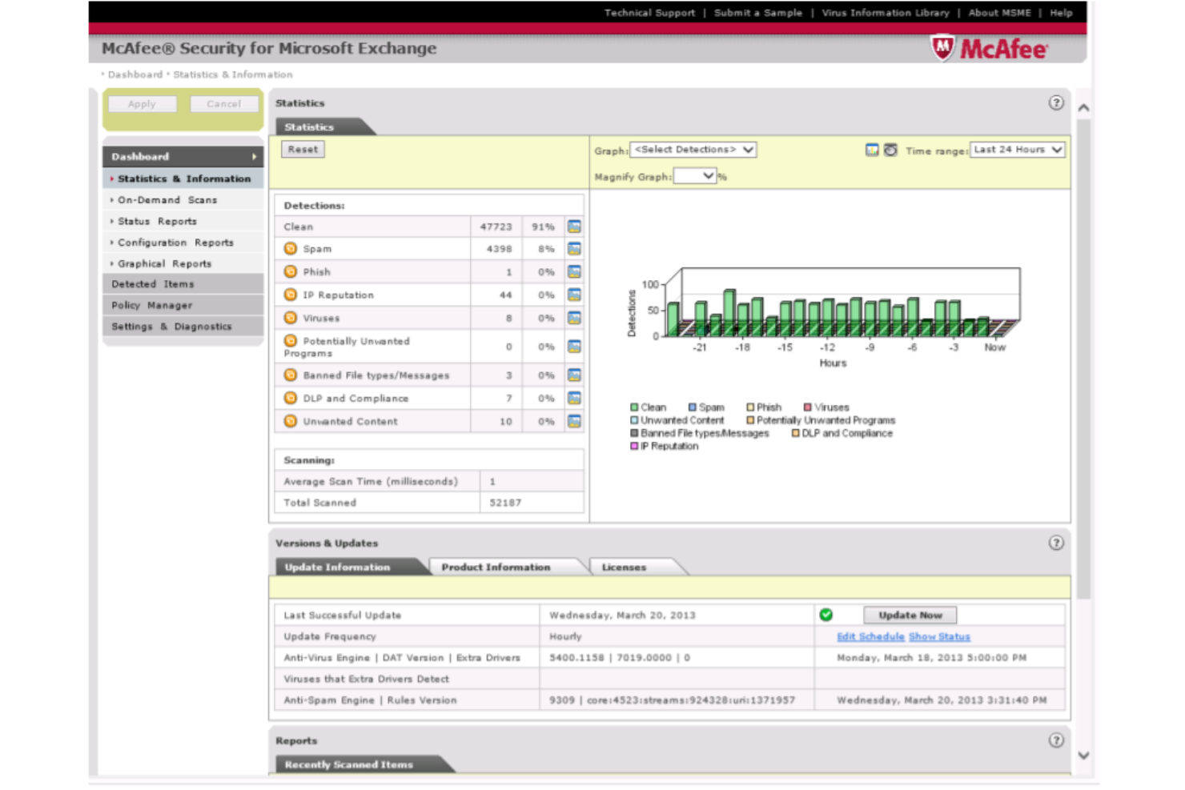1185x790 pixels.
Task: Open graph icon for Clean row
Action: (574, 227)
